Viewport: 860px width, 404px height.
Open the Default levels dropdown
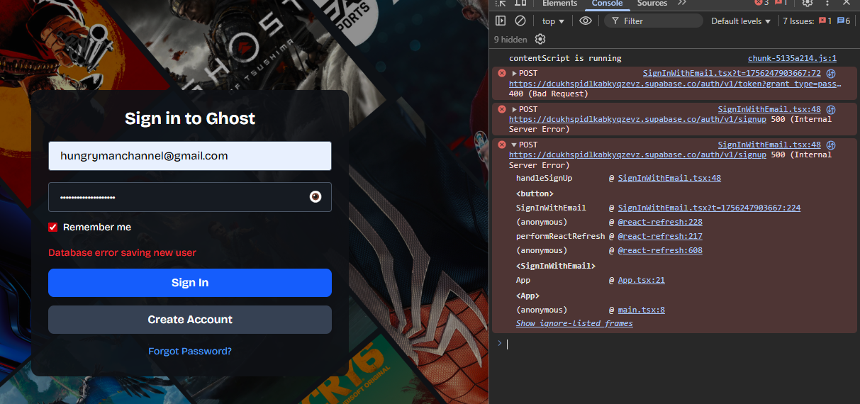741,21
